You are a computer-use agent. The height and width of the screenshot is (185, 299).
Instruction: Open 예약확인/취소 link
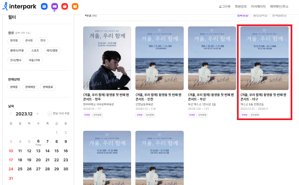pyautogui.click(x=279, y=6)
